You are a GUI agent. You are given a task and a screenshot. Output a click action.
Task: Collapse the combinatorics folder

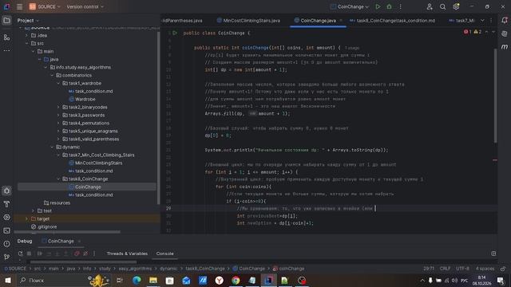[x=52, y=75]
